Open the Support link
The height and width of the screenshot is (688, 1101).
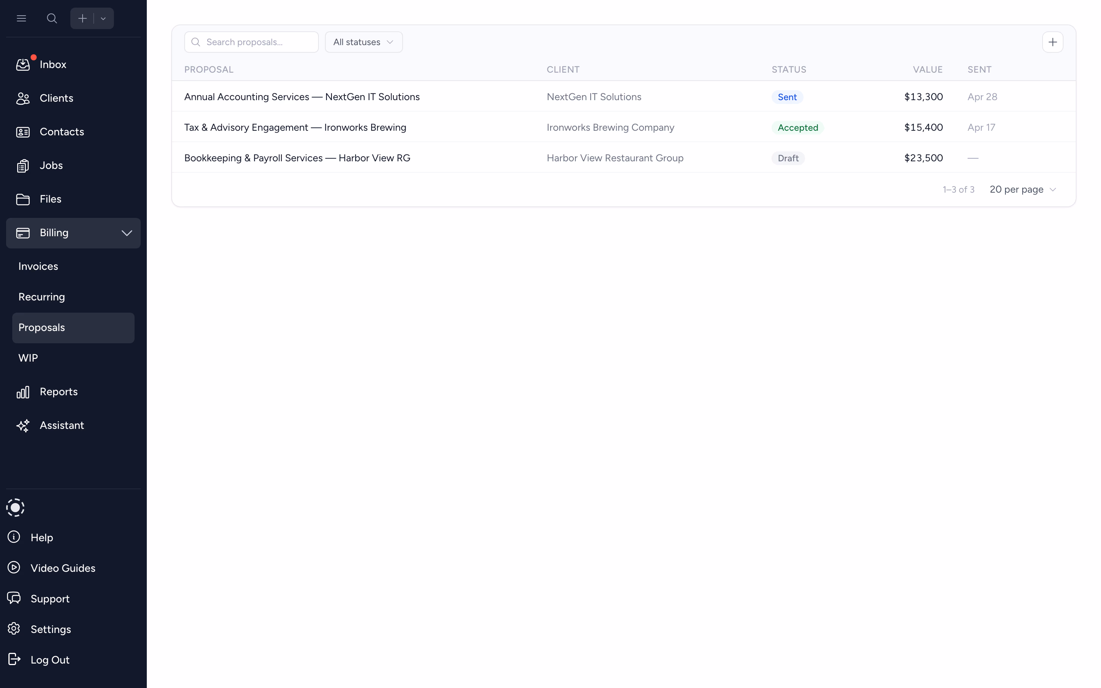coord(50,599)
